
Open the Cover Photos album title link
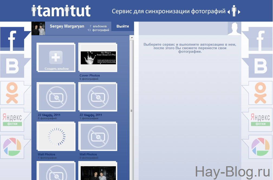coord(90,75)
